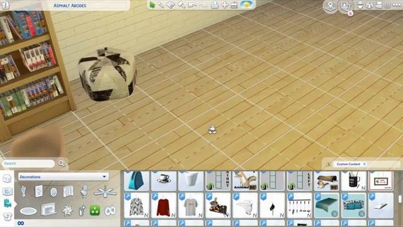The height and width of the screenshot is (227, 403).
Task: Toggle the walls view cube icon
Action: 370,5
